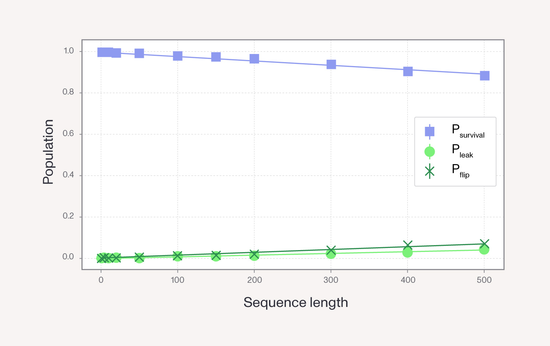Select the P survival square at sequence length 300

click(331, 64)
